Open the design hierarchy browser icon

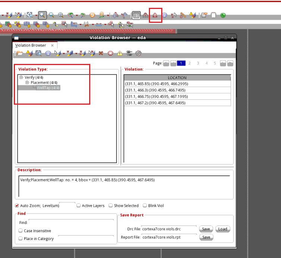tap(145, 15)
